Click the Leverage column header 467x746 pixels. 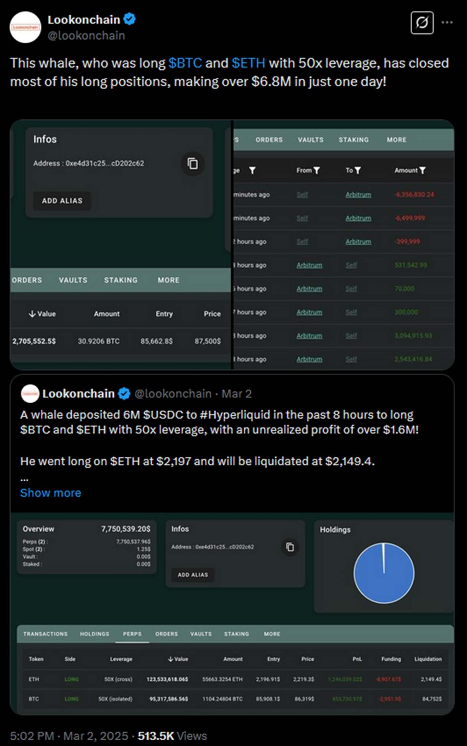coord(121,659)
